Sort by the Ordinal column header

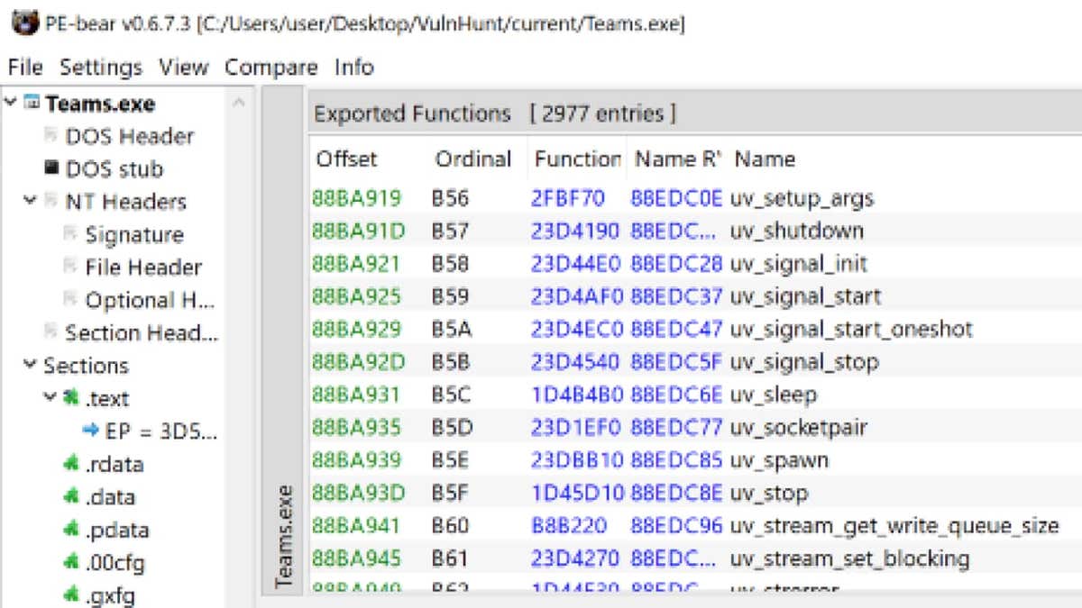[x=472, y=159]
